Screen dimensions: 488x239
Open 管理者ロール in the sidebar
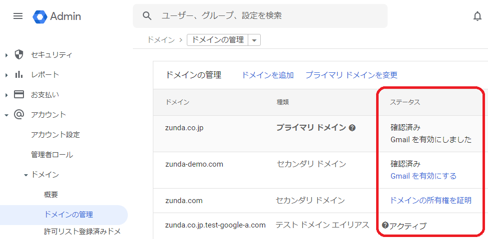click(52, 155)
